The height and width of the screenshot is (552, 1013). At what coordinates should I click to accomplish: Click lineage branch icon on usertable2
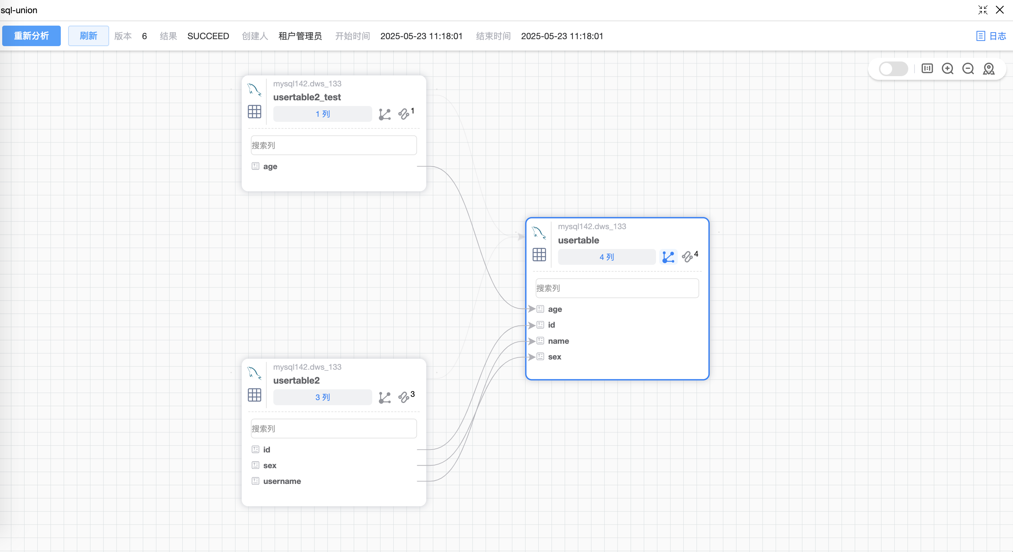[x=384, y=398]
